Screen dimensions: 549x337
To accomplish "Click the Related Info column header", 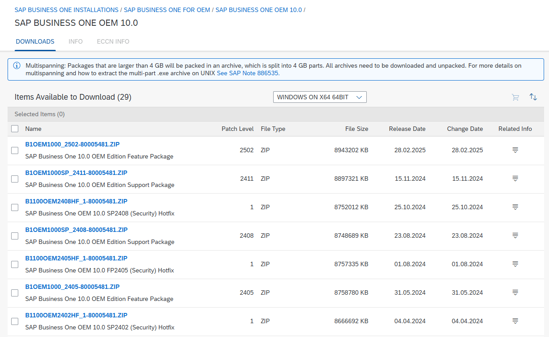I will (x=515, y=129).
